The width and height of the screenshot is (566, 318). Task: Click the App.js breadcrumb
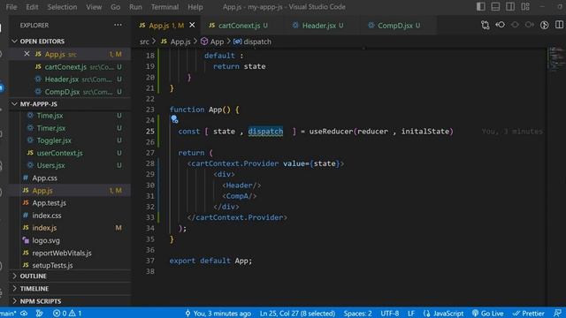[176, 42]
